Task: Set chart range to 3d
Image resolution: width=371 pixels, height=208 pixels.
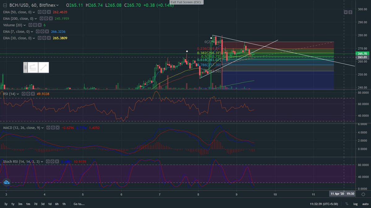Action: click(x=43, y=204)
